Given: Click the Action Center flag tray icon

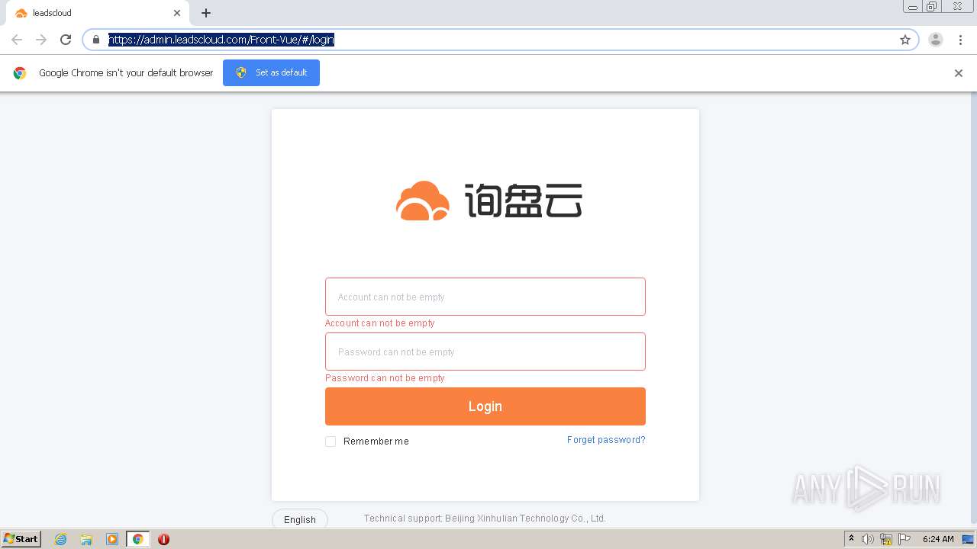Looking at the screenshot, I should [x=904, y=539].
